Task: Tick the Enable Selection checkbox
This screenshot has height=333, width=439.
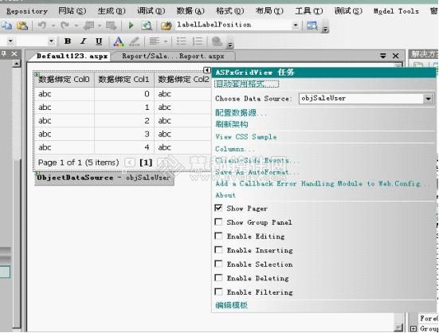Action: [x=218, y=264]
